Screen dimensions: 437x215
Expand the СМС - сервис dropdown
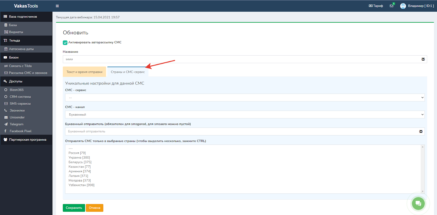[x=245, y=98]
